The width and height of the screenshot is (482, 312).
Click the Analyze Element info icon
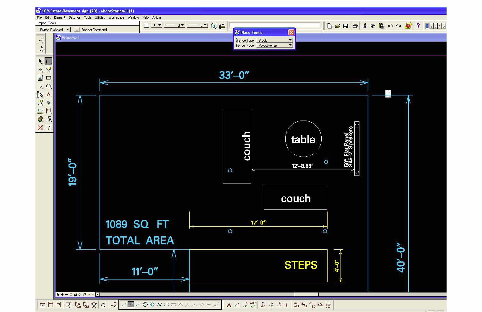tap(214, 26)
